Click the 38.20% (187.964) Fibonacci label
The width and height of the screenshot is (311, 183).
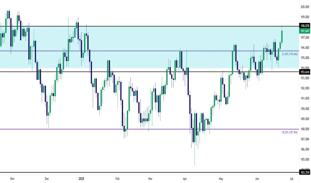click(290, 132)
